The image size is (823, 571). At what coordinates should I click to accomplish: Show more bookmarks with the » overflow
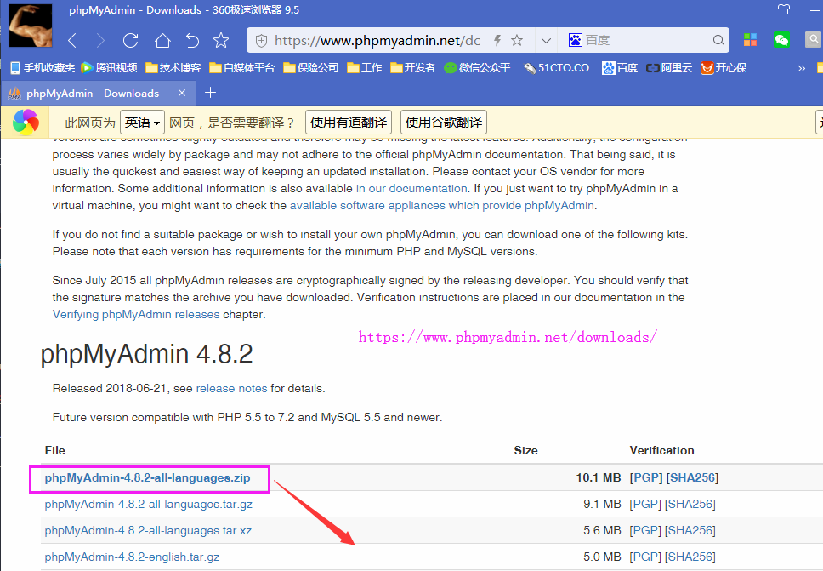pyautogui.click(x=801, y=68)
